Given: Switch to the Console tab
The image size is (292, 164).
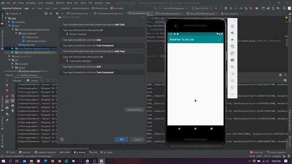Looking at the screenshot, I should click(32, 81).
